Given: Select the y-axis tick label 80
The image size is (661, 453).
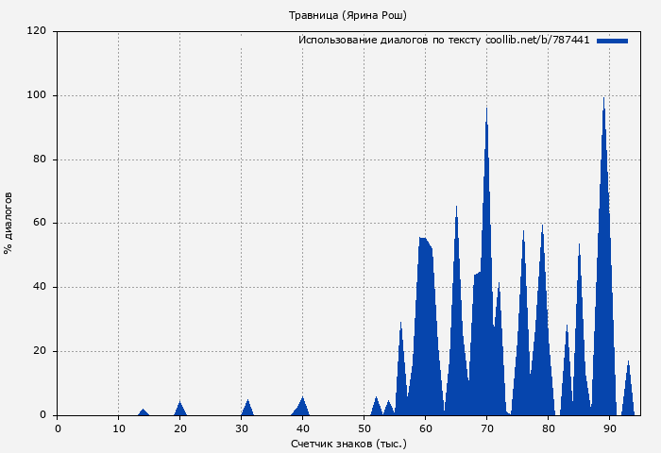Looking at the screenshot, I should point(40,159).
